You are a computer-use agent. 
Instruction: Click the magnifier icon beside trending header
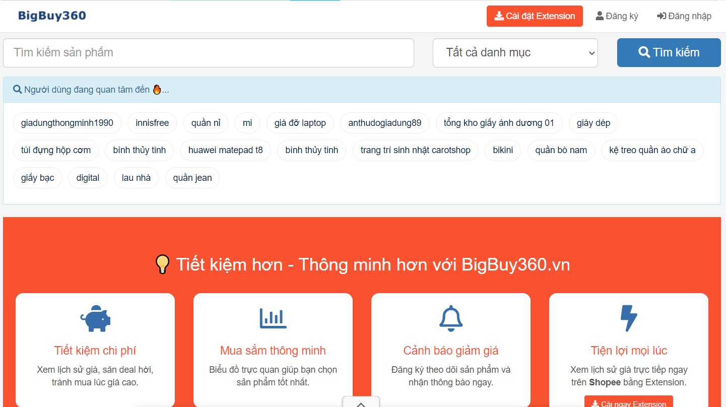[18, 90]
